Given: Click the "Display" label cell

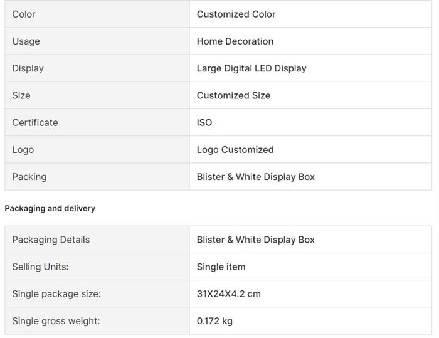Looking at the screenshot, I should (28, 68).
